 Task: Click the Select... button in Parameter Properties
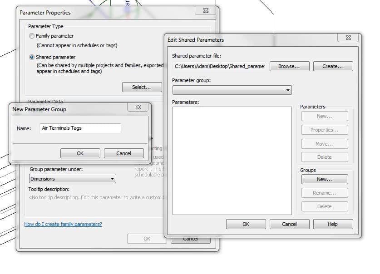coord(142,87)
